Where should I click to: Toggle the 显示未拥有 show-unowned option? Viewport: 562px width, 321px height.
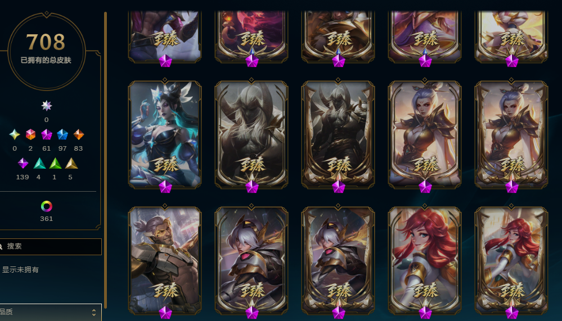(x=20, y=270)
